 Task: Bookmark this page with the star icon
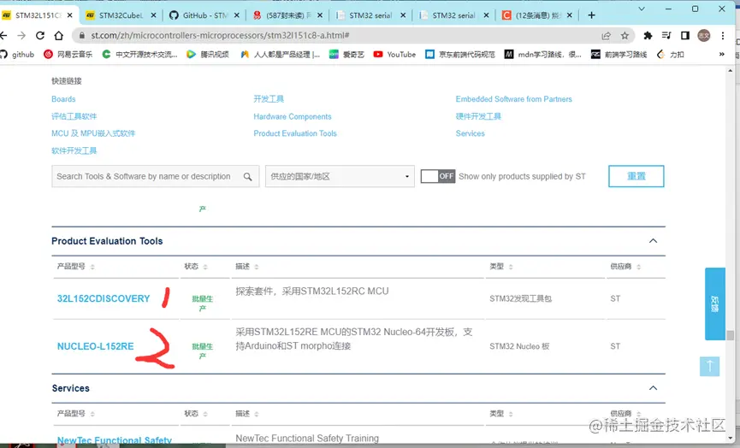coord(625,35)
